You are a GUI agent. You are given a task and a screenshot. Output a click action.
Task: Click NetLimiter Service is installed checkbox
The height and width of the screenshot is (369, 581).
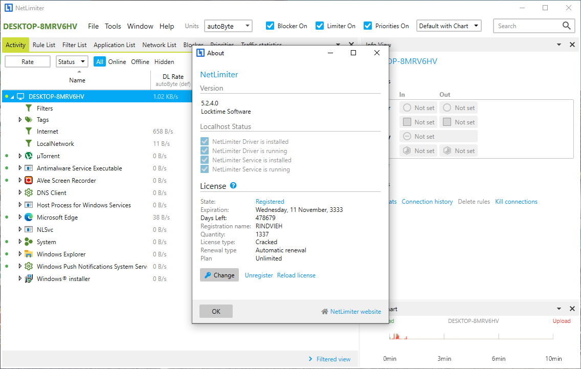point(205,160)
